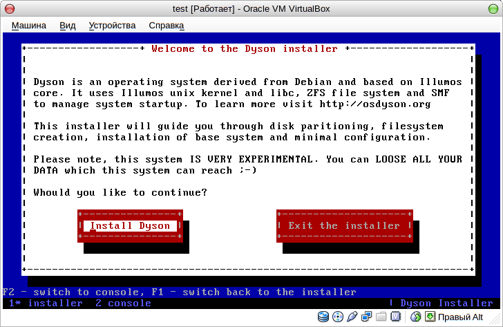Image resolution: width=503 pixels, height=327 pixels.
Task: Click the 'Welcome to the Dyson installer' title
Action: [245, 49]
